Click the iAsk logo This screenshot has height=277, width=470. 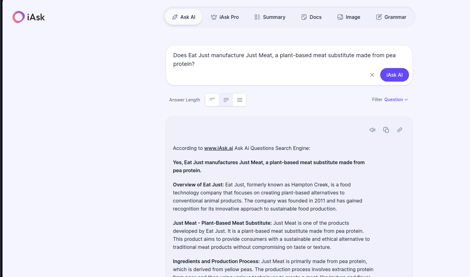click(x=29, y=17)
